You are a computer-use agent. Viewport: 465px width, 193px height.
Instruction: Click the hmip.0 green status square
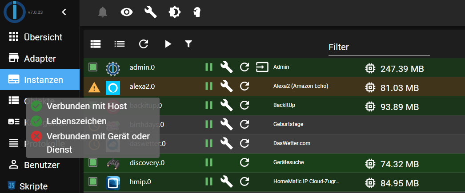click(x=93, y=181)
